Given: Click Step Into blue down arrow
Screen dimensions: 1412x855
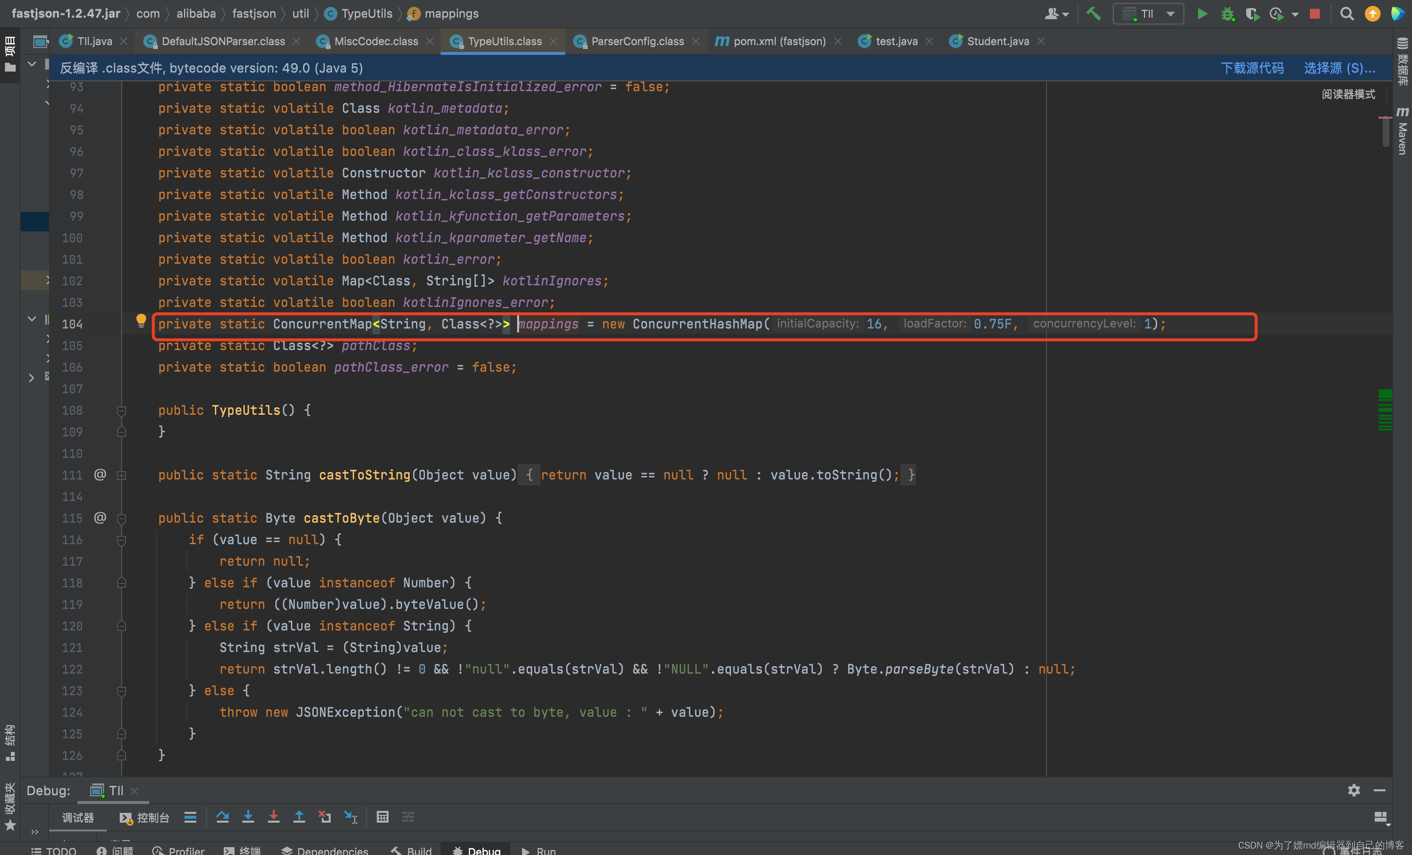Looking at the screenshot, I should 248,817.
